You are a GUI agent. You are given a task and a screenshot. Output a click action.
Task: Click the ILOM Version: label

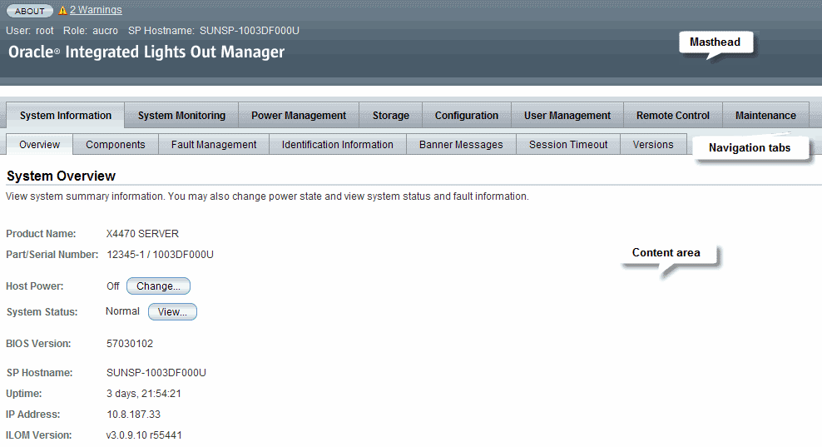click(39, 435)
